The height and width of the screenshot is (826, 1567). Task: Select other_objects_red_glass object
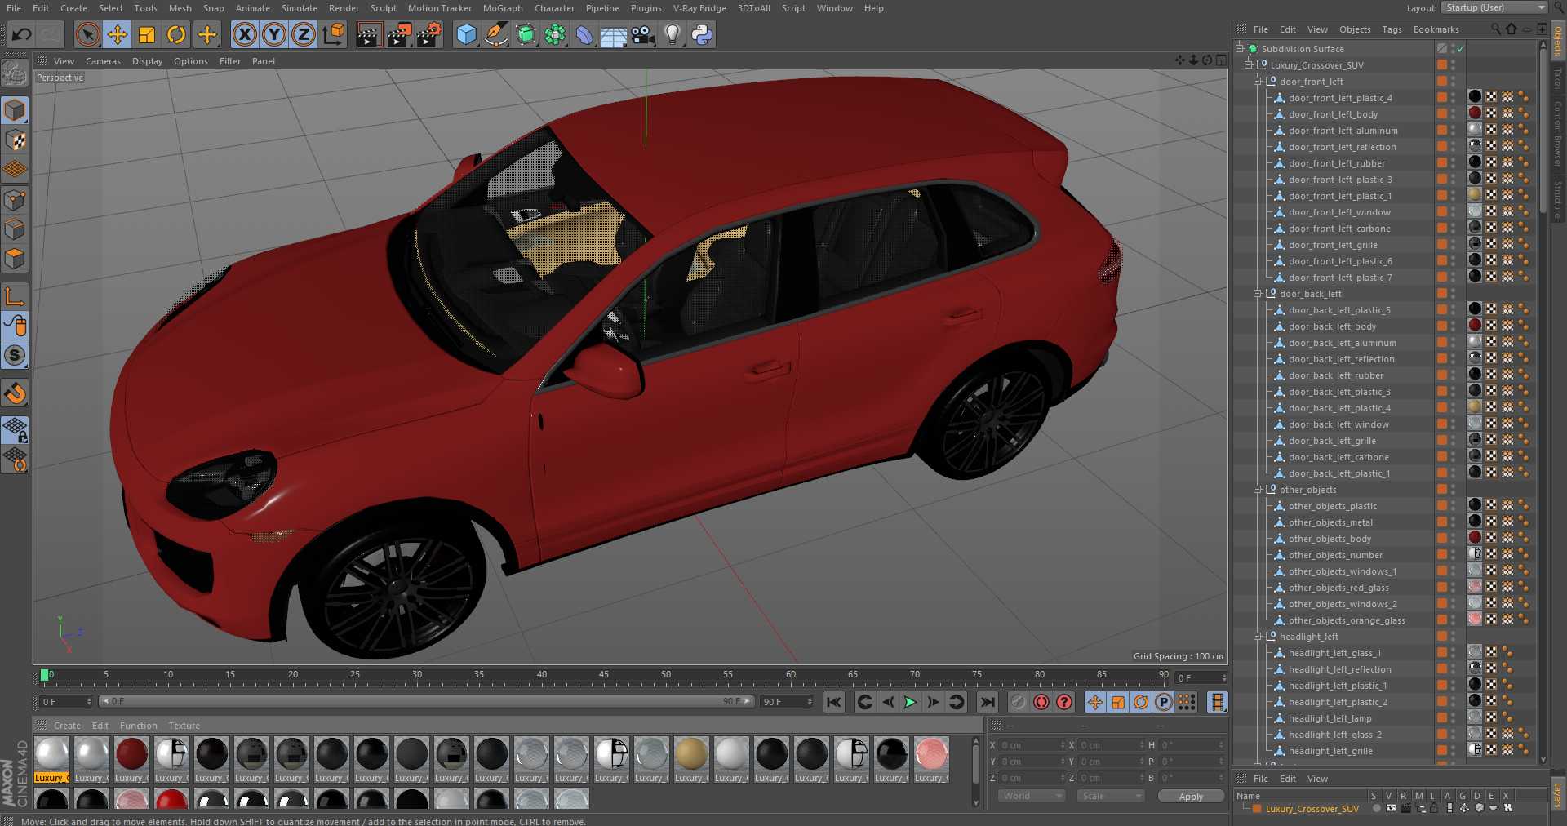coord(1338,588)
